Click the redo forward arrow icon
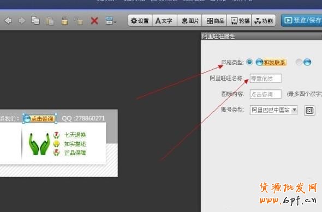 [22, 21]
